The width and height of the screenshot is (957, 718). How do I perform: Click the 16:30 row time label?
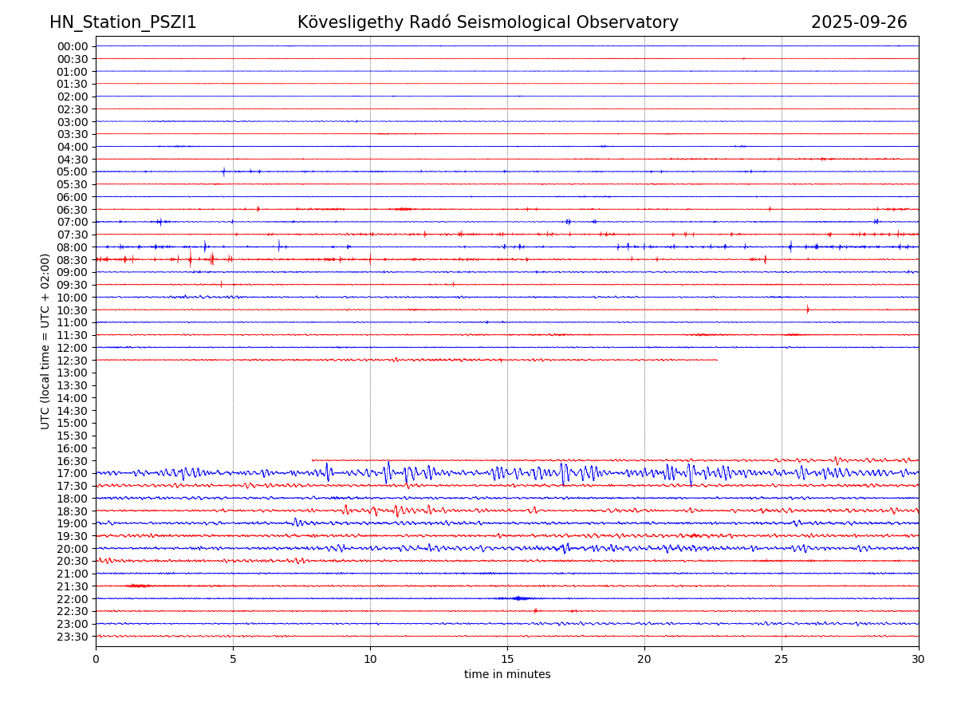(x=73, y=461)
